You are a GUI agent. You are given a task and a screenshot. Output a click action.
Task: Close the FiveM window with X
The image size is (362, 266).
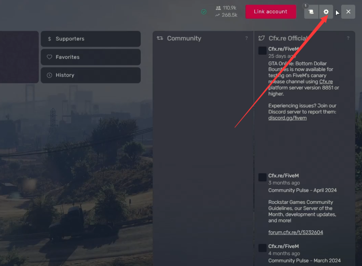[348, 12]
